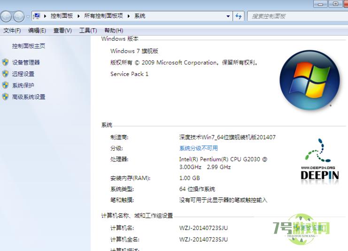Go forward with the Forward arrow button
348x251 pixels.
19,16
